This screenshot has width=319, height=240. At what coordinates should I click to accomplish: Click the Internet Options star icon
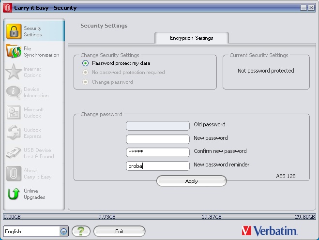[14, 72]
